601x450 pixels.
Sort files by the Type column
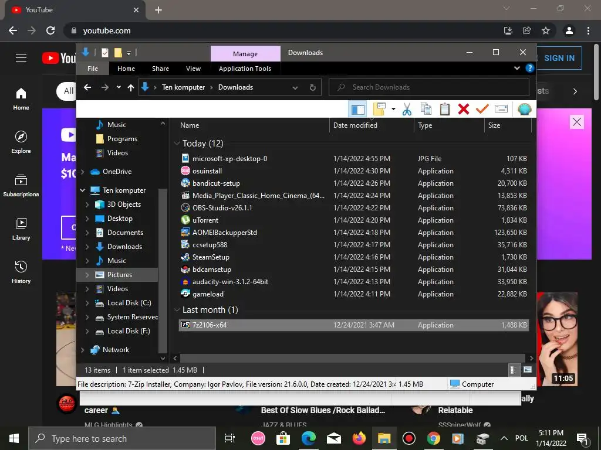pyautogui.click(x=449, y=125)
